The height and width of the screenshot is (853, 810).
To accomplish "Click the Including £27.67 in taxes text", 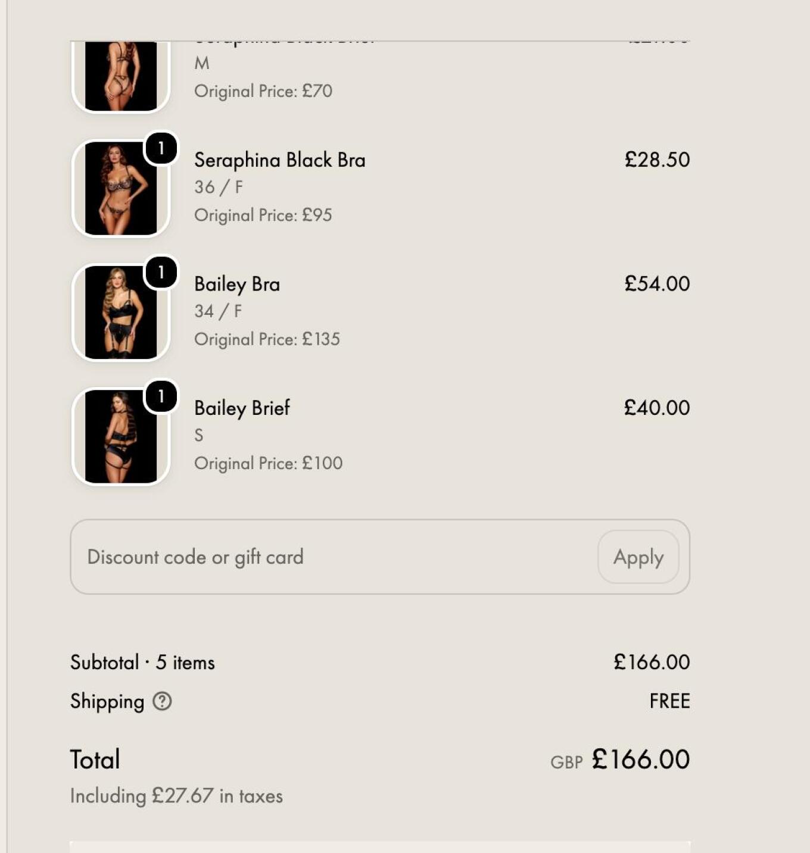I will click(x=176, y=796).
